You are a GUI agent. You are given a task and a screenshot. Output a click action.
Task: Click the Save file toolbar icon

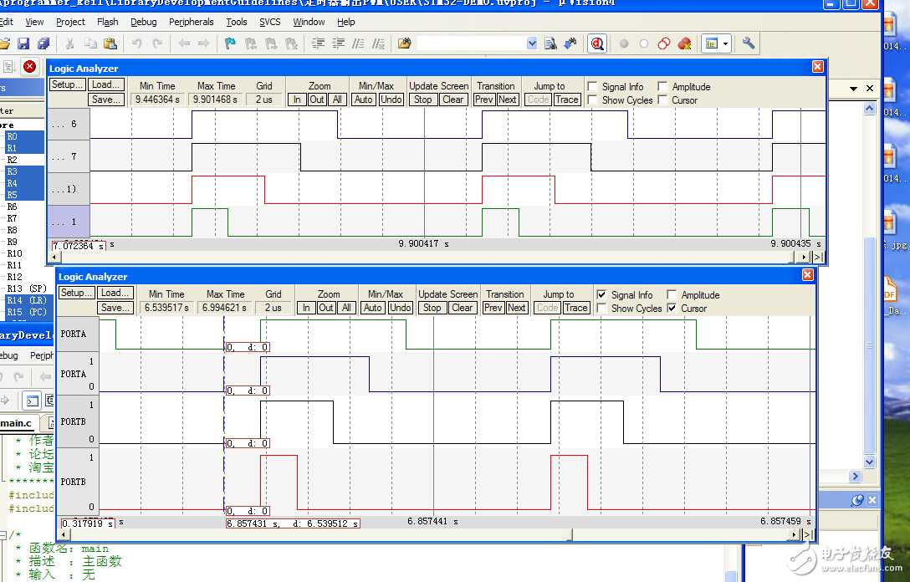23,43
